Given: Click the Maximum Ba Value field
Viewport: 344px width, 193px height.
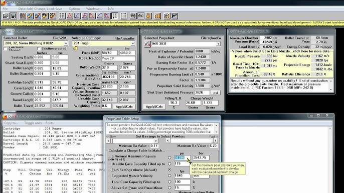Looking at the screenshot, I should tap(213, 145).
